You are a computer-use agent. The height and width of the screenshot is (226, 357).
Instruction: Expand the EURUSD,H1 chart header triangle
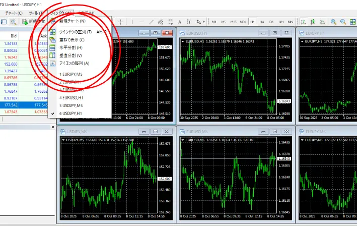coord(182,41)
